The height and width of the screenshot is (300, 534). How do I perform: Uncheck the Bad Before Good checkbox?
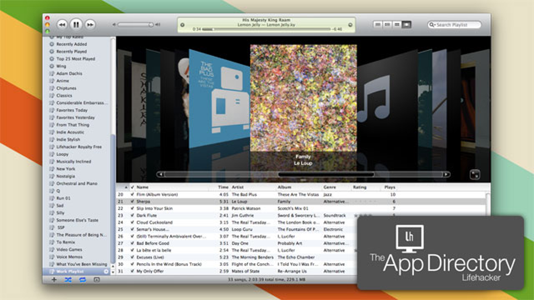pos(132,243)
